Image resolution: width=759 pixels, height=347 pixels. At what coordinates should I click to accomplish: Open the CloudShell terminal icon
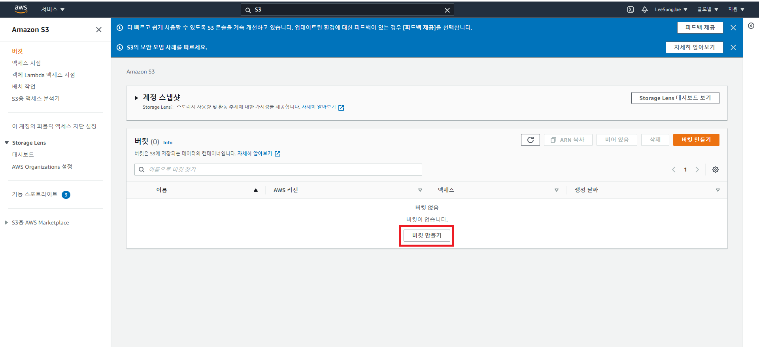631,9
